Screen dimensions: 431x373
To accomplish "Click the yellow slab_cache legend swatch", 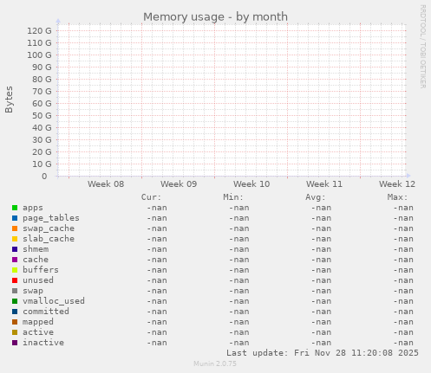I will pyautogui.click(x=15, y=239).
